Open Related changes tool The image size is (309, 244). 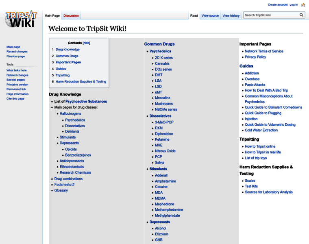tap(17, 75)
